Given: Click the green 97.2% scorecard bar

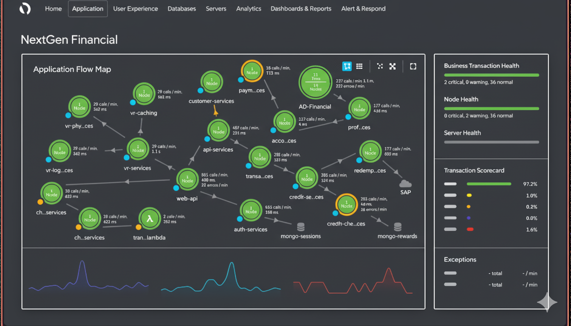Looking at the screenshot, I should [489, 184].
